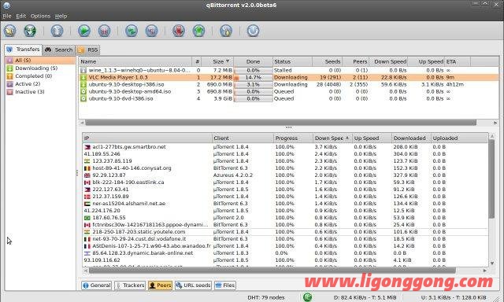Click the flag icon next to acl1-277bts.gw.smartbro.net
Screen dimensions: 504x302
click(87, 147)
